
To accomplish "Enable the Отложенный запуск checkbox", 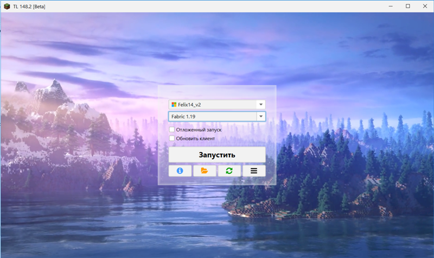I will (x=172, y=129).
